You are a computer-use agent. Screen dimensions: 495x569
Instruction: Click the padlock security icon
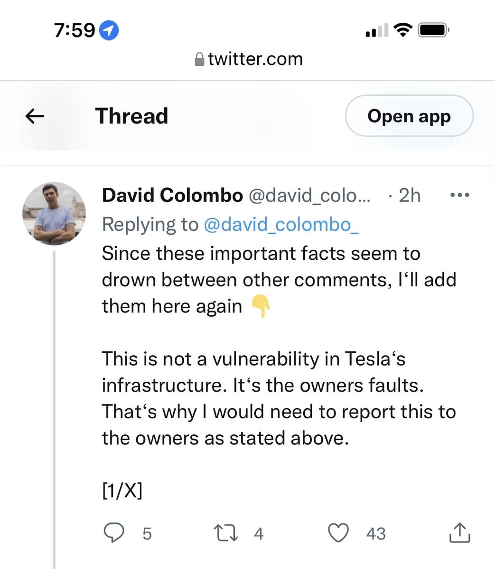[x=200, y=60]
